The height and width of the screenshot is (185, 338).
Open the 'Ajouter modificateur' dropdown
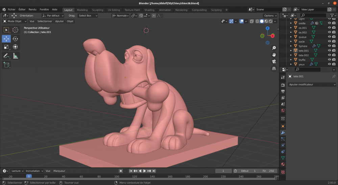pyautogui.click(x=312, y=85)
